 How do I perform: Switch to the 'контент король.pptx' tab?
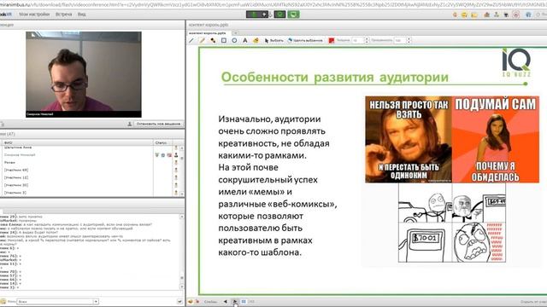(208, 33)
